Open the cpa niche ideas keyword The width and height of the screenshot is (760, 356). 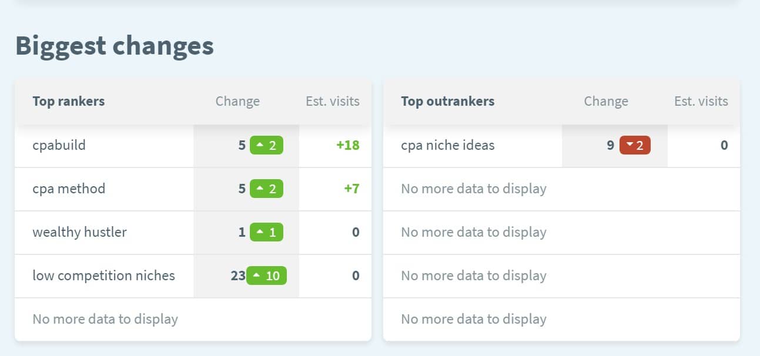[447, 145]
